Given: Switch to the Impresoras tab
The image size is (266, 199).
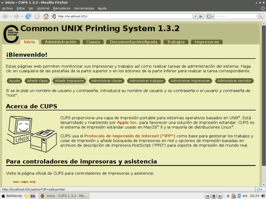Looking at the screenshot, I should pos(207,42).
